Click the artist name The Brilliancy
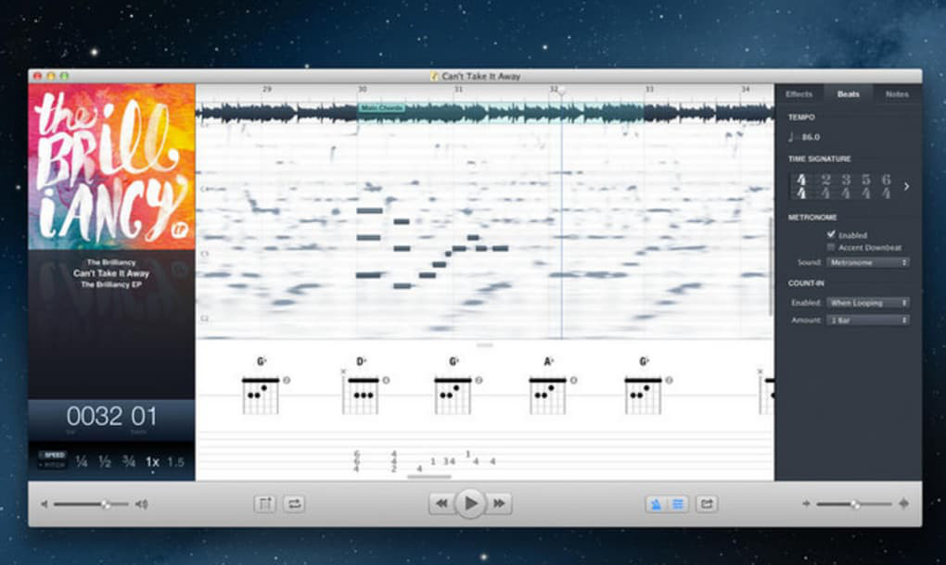 [111, 262]
